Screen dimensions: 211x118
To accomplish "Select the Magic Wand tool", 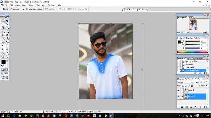I will pos(7,24).
